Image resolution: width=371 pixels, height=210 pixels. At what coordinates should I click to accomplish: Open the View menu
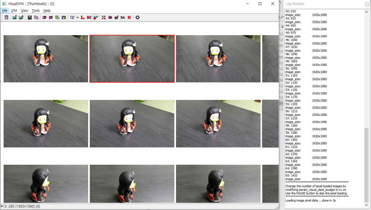click(x=25, y=10)
